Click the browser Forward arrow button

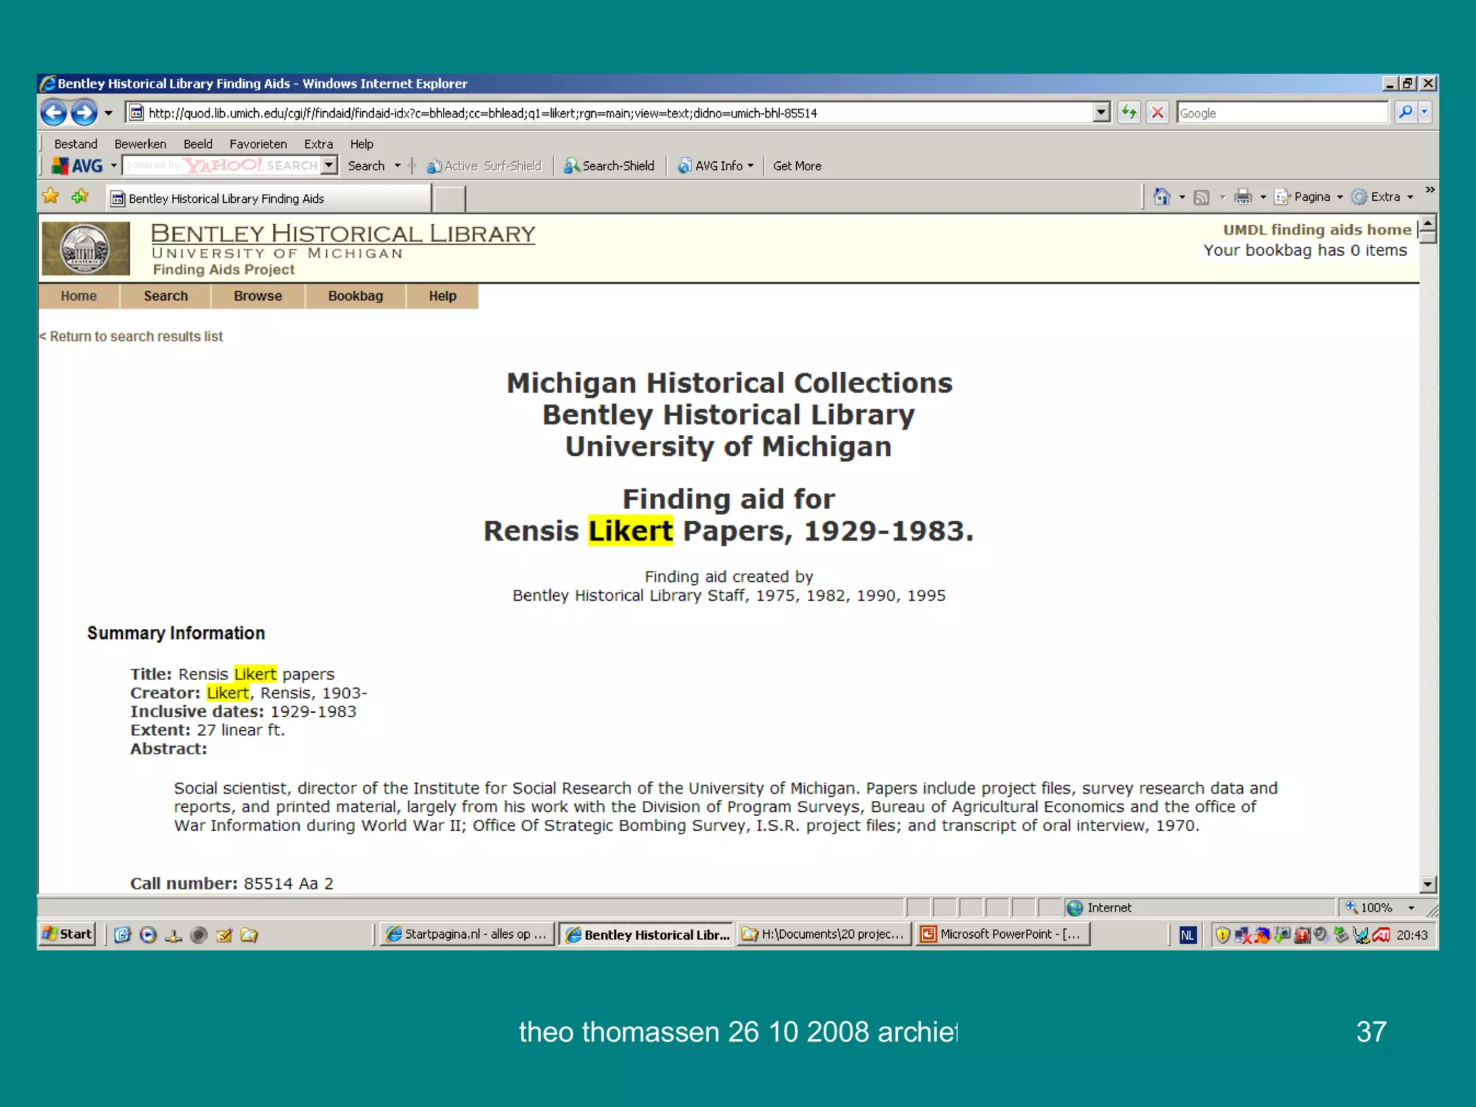coord(84,112)
